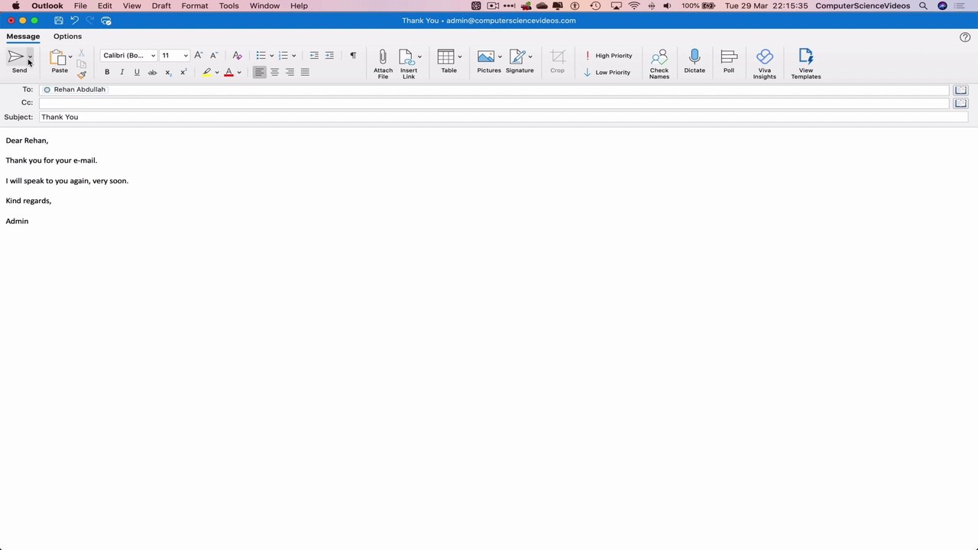
Task: Open highlight color dropdown arrow
Action: [x=217, y=73]
